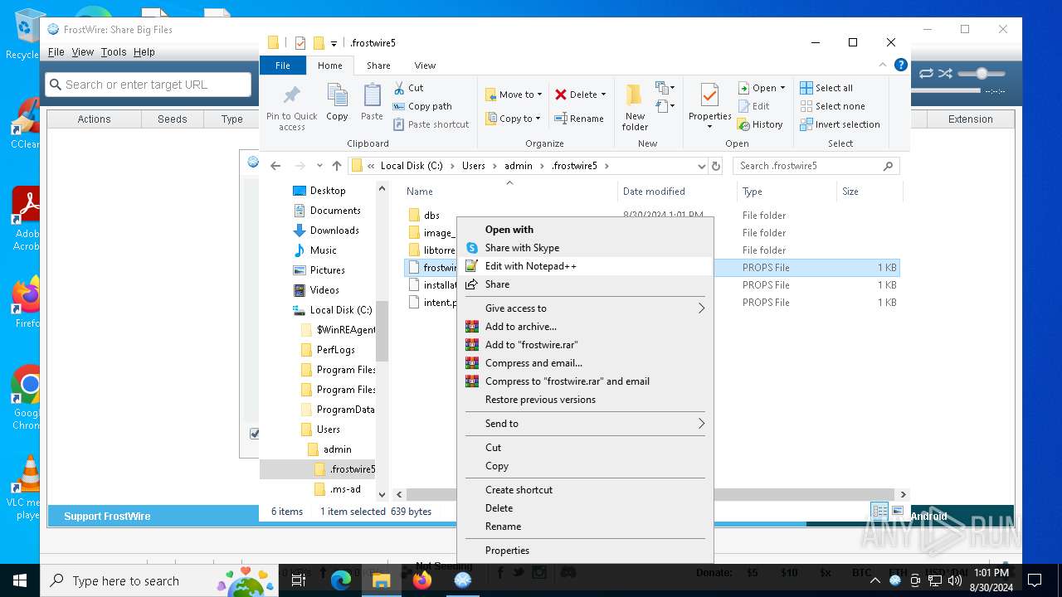Click Invert selection in ribbon

pos(840,124)
